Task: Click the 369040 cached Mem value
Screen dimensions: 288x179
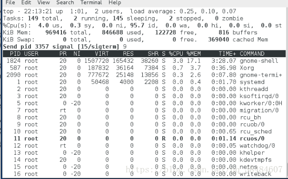Action: [x=218, y=40]
